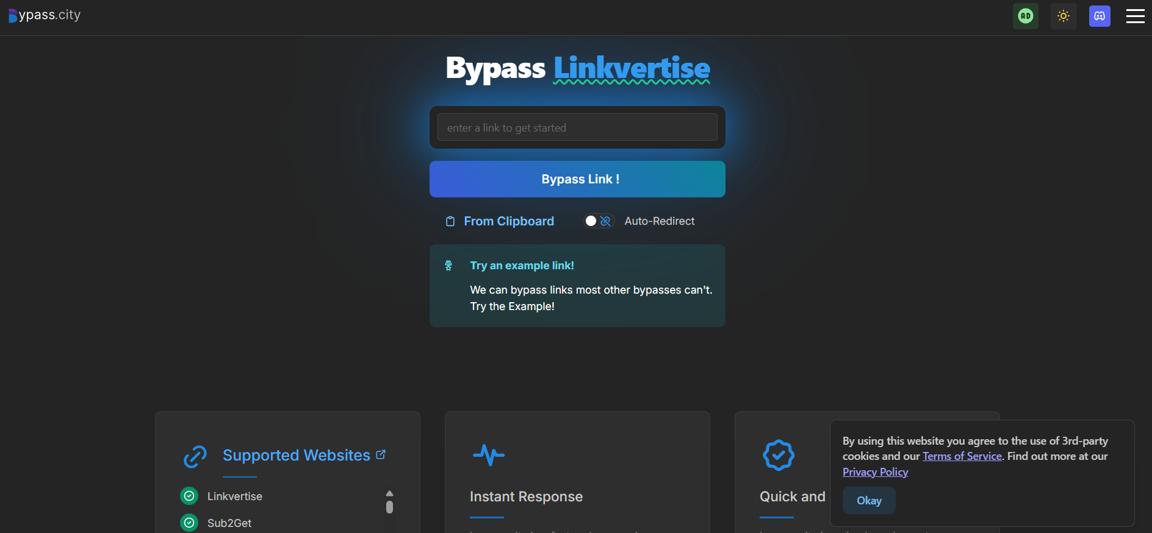Click the clipboard icon
Viewport: 1152px width, 533px height.
pos(450,221)
